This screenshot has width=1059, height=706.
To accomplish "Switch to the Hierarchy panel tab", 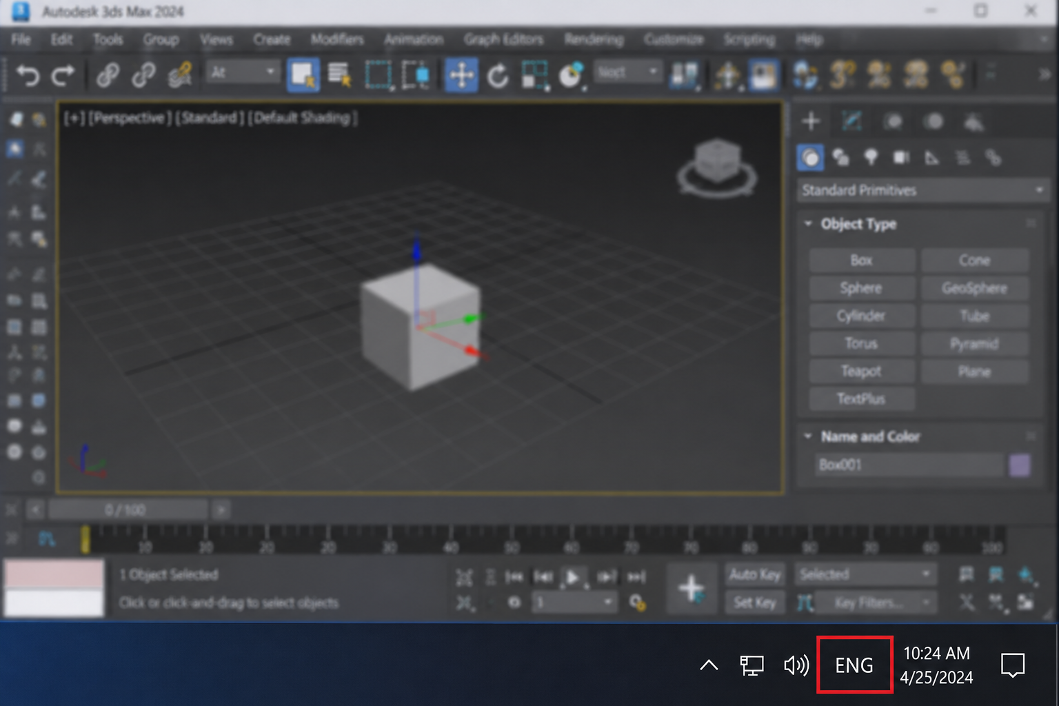I will click(893, 121).
